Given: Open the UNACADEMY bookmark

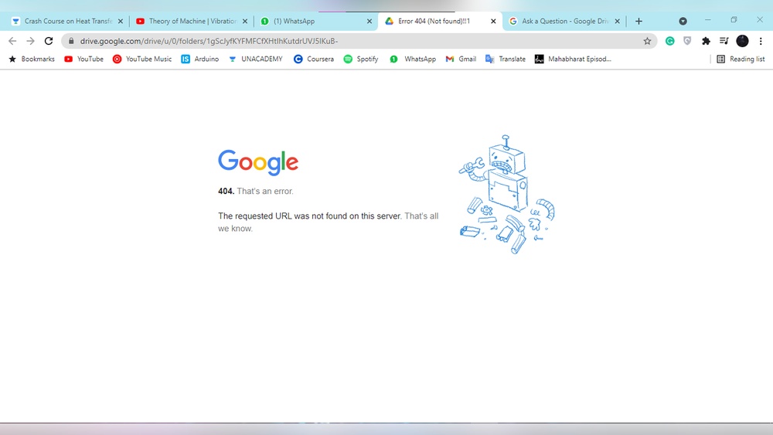Looking at the screenshot, I should [255, 59].
